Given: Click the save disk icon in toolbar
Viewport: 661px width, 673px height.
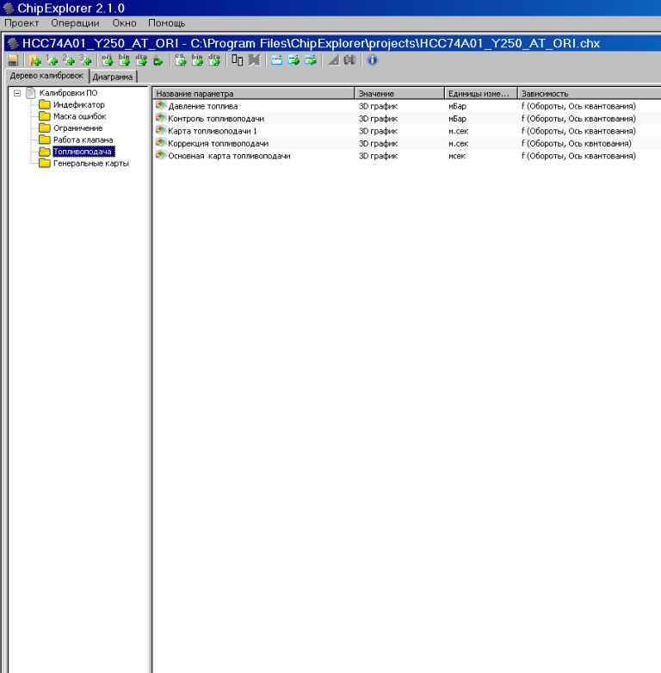Looking at the screenshot, I should [x=13, y=60].
